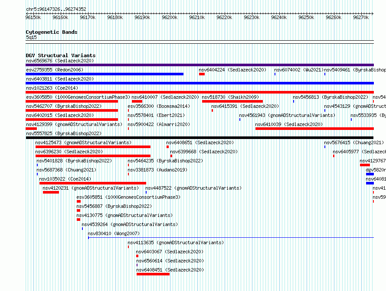Open nsv5456813 (ByrskaBishop2022) variant
This screenshot has width=386, height=291.
(x=330, y=97)
